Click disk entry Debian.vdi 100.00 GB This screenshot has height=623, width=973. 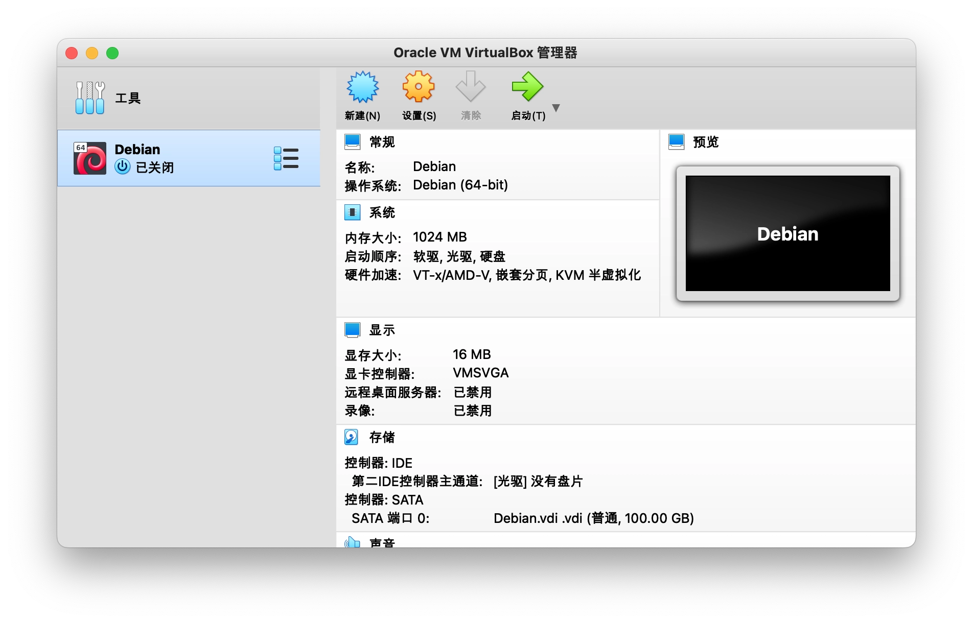click(594, 518)
